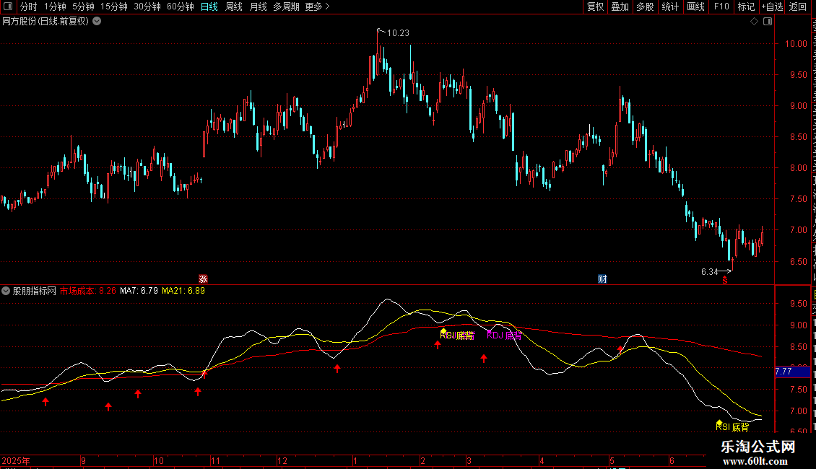This screenshot has height=469, width=816.
Task: Open the 多股 multi-stock view
Action: pos(645,6)
